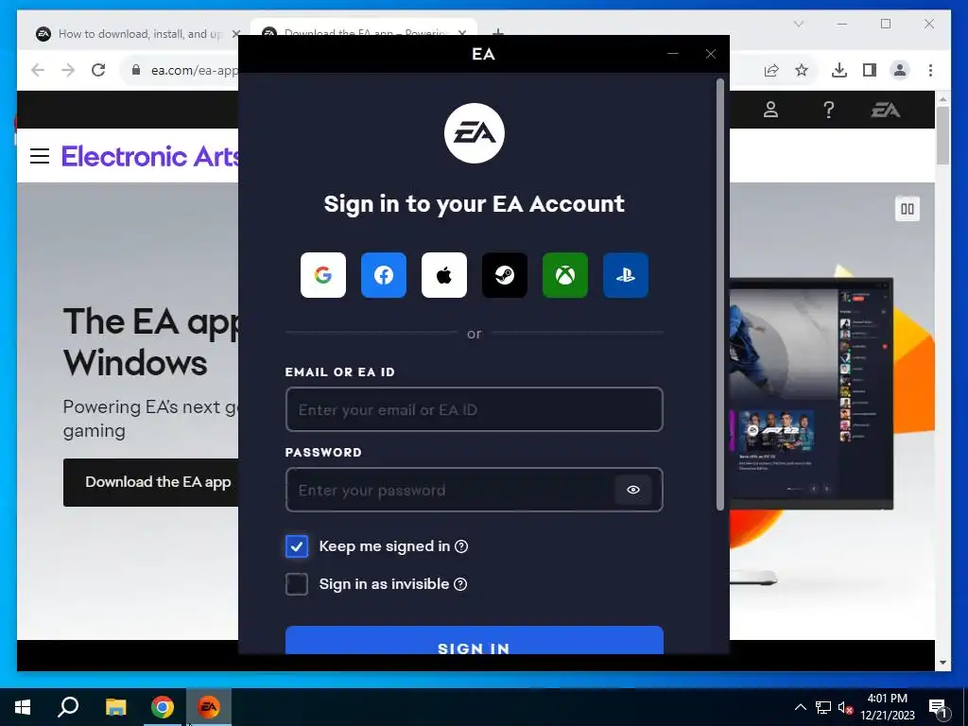Toggle Chrome side panel
The image size is (968, 726).
pos(870,70)
